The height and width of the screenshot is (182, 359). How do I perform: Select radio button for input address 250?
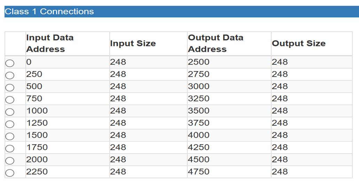[x=10, y=75]
